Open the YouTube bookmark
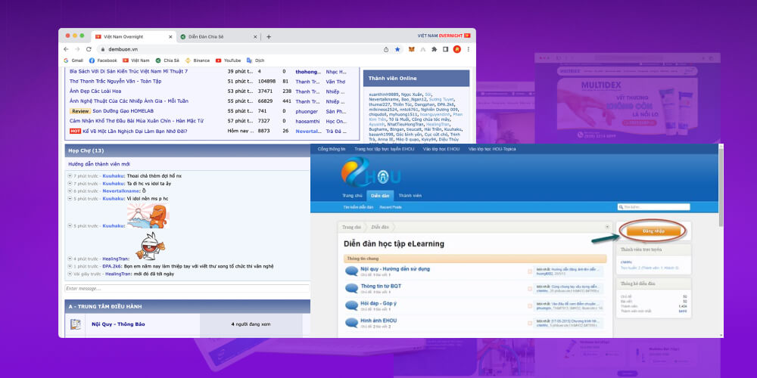The height and width of the screenshot is (378, 757). coord(228,60)
